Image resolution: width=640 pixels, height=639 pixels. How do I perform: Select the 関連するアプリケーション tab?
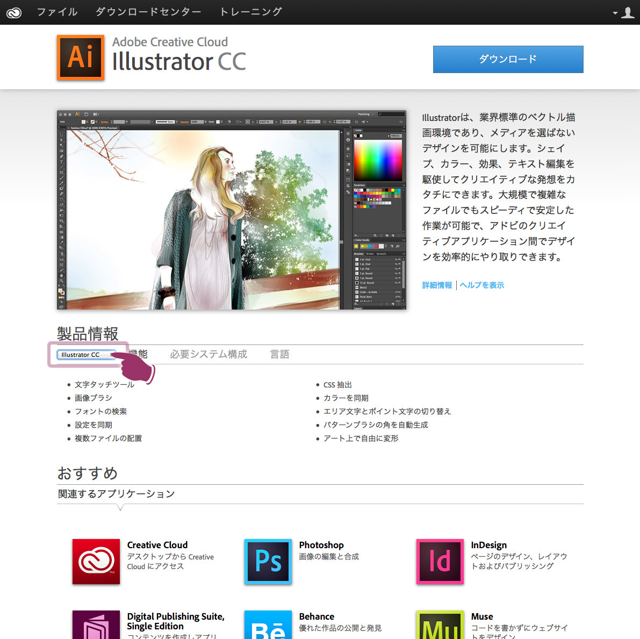[x=116, y=494]
